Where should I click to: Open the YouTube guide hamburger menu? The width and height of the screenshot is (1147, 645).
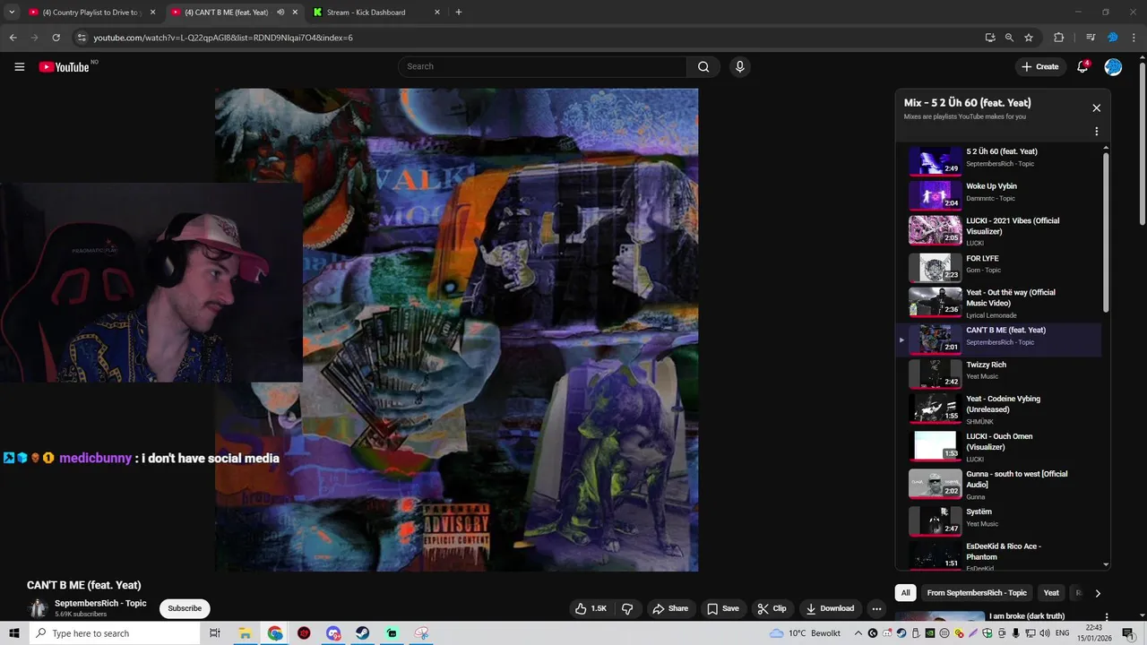coord(19,66)
